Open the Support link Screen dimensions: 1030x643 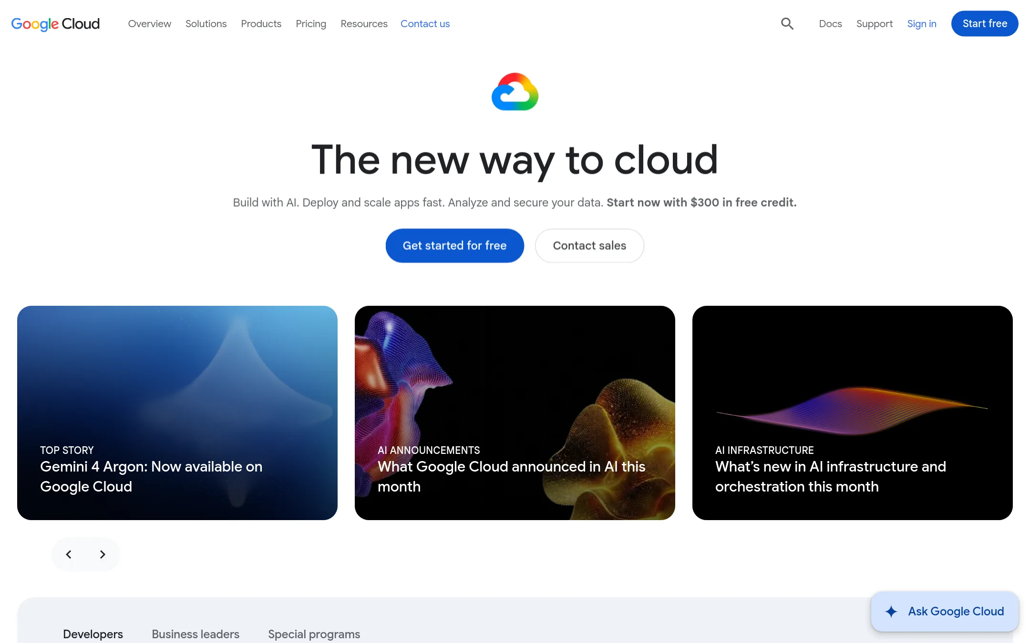pyautogui.click(x=875, y=24)
